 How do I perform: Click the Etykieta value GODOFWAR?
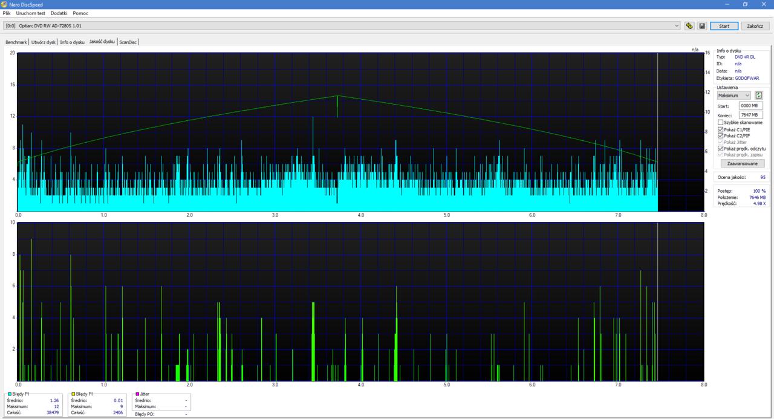tap(747, 78)
